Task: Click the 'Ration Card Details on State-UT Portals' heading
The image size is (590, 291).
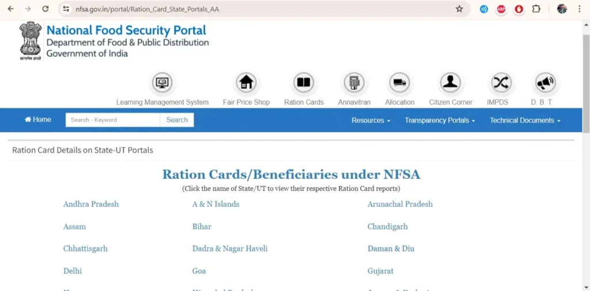Action: click(82, 150)
